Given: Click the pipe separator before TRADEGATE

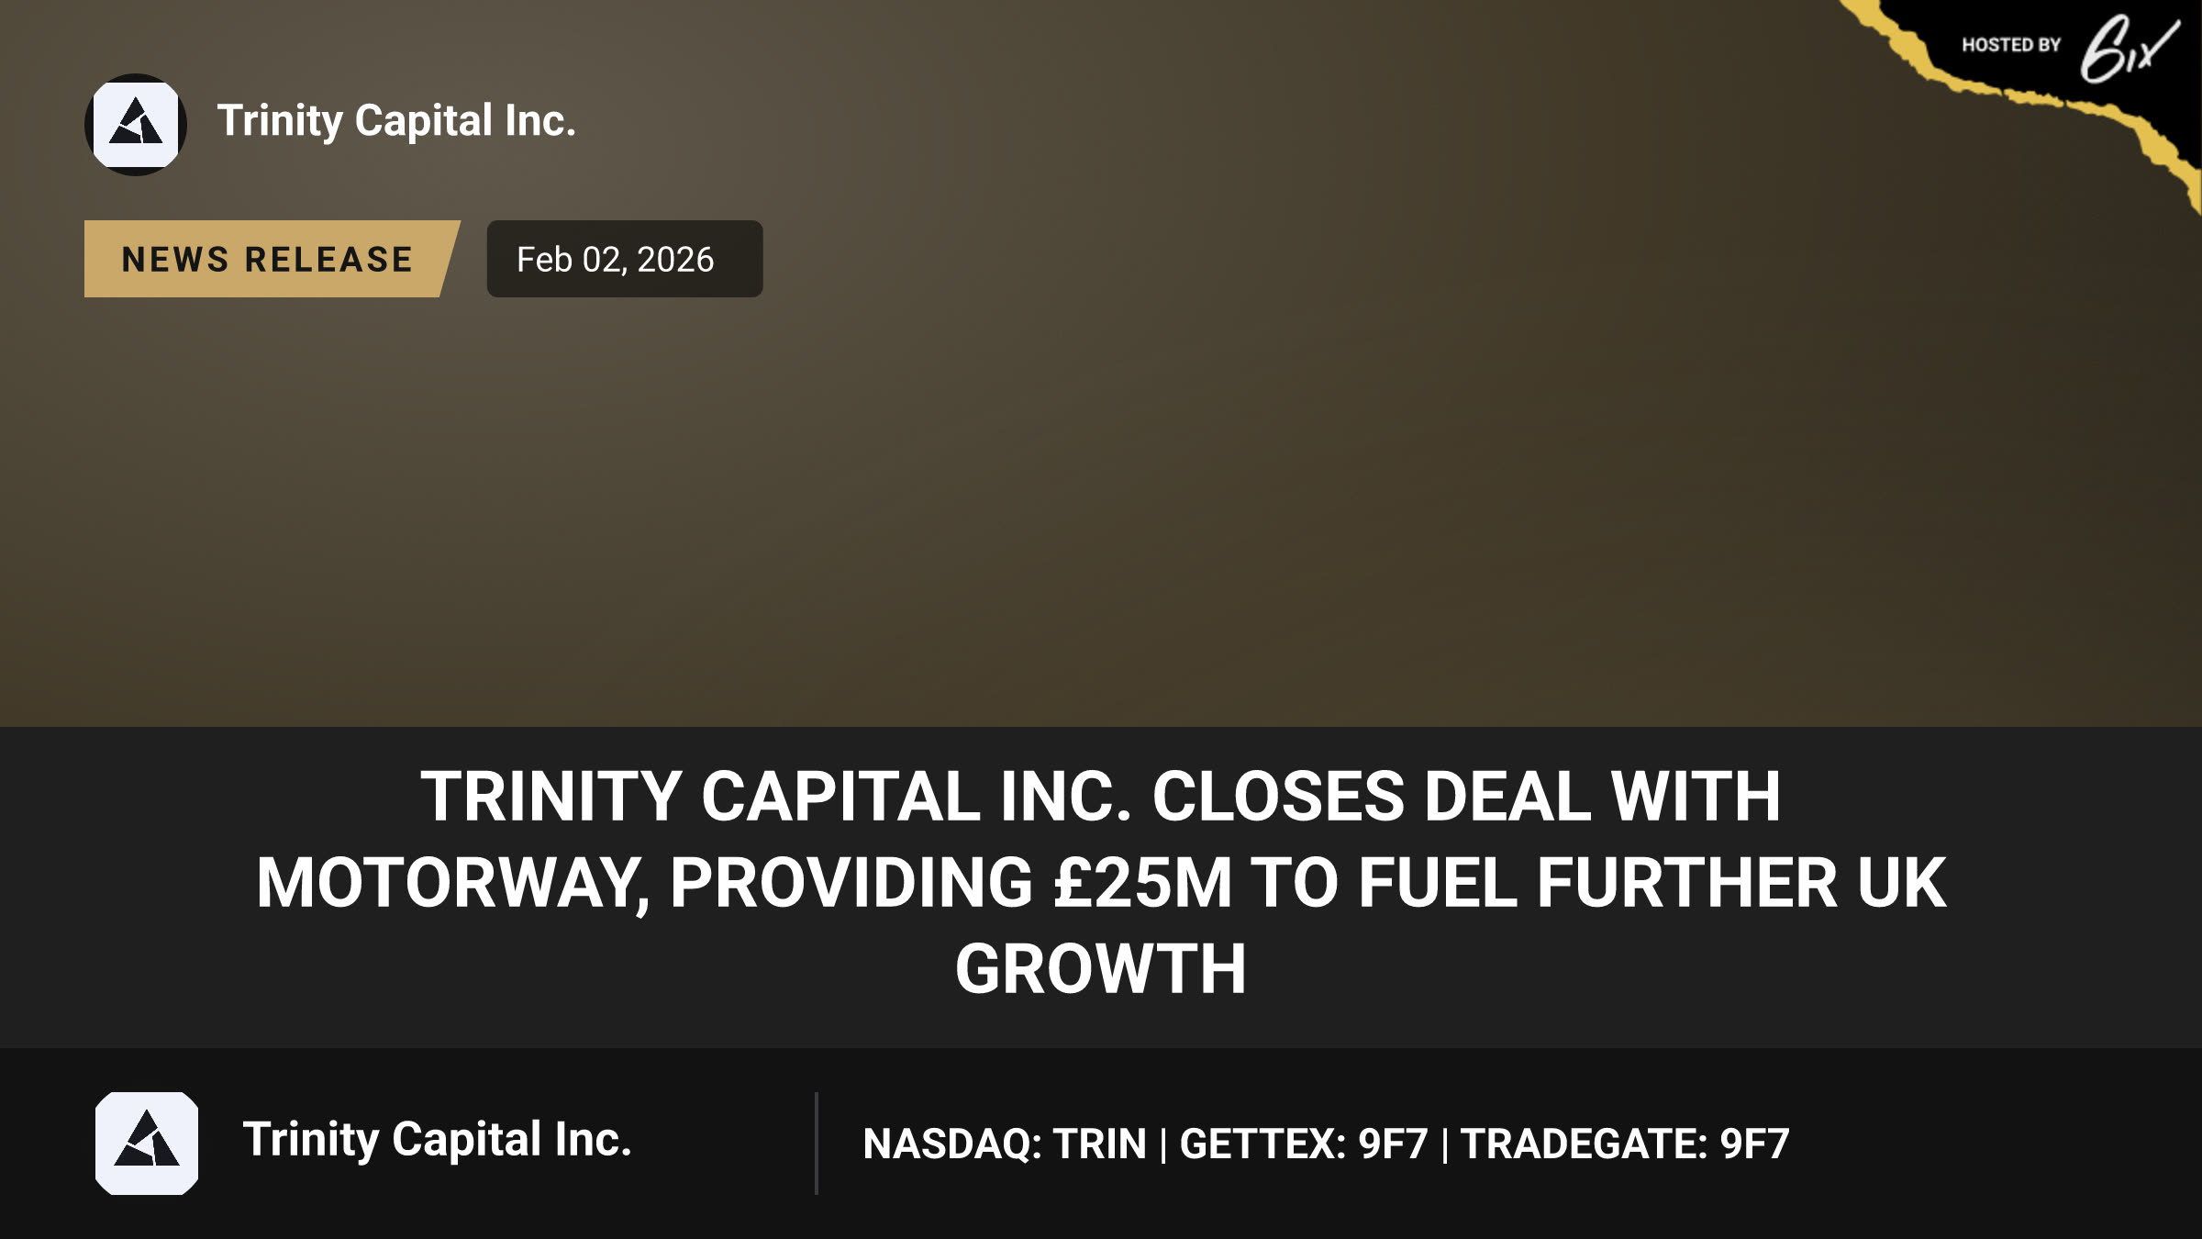Looking at the screenshot, I should coord(1445,1144).
